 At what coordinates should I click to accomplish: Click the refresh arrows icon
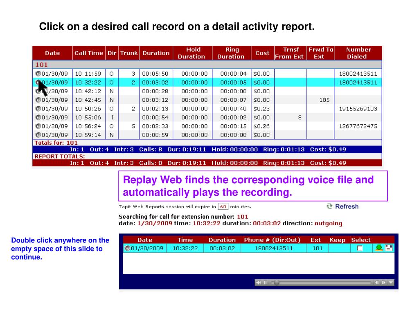pos(329,206)
